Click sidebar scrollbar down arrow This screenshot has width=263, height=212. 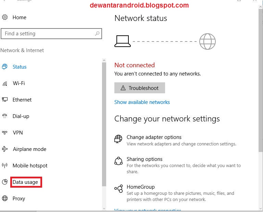point(104,209)
